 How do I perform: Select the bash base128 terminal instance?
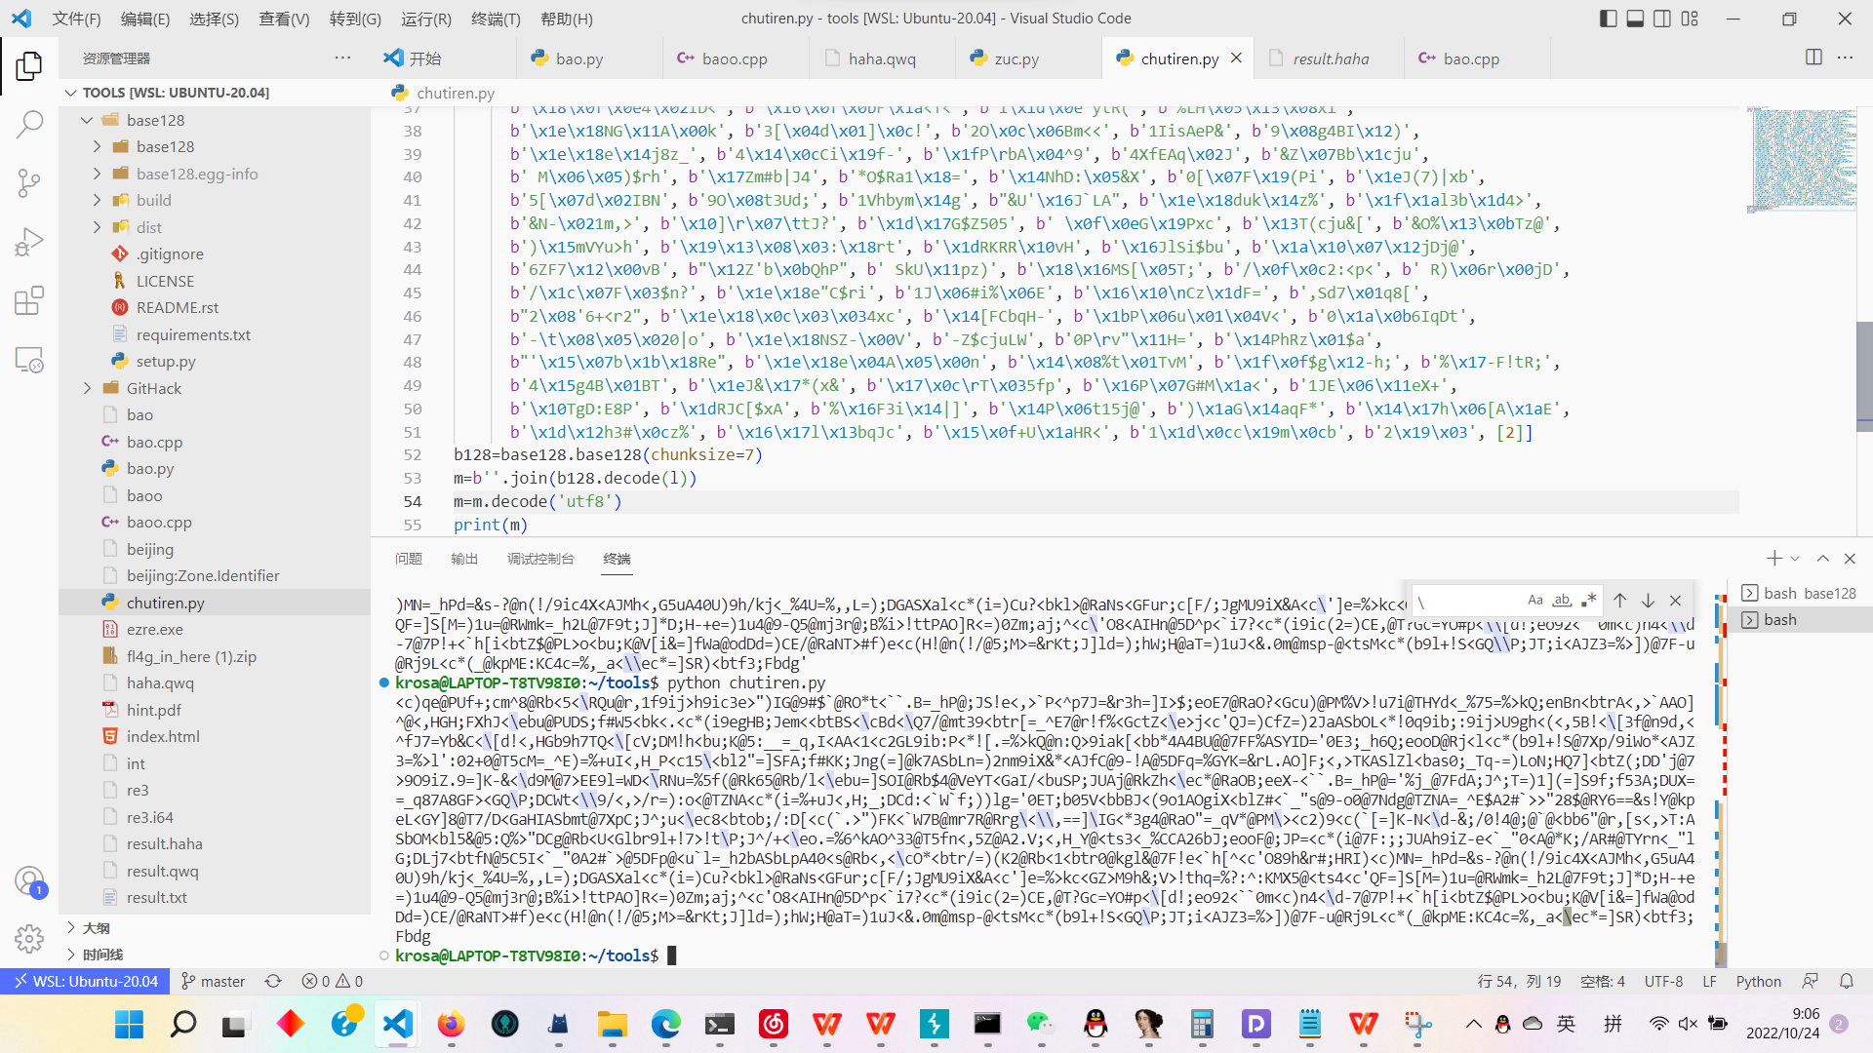[1800, 593]
